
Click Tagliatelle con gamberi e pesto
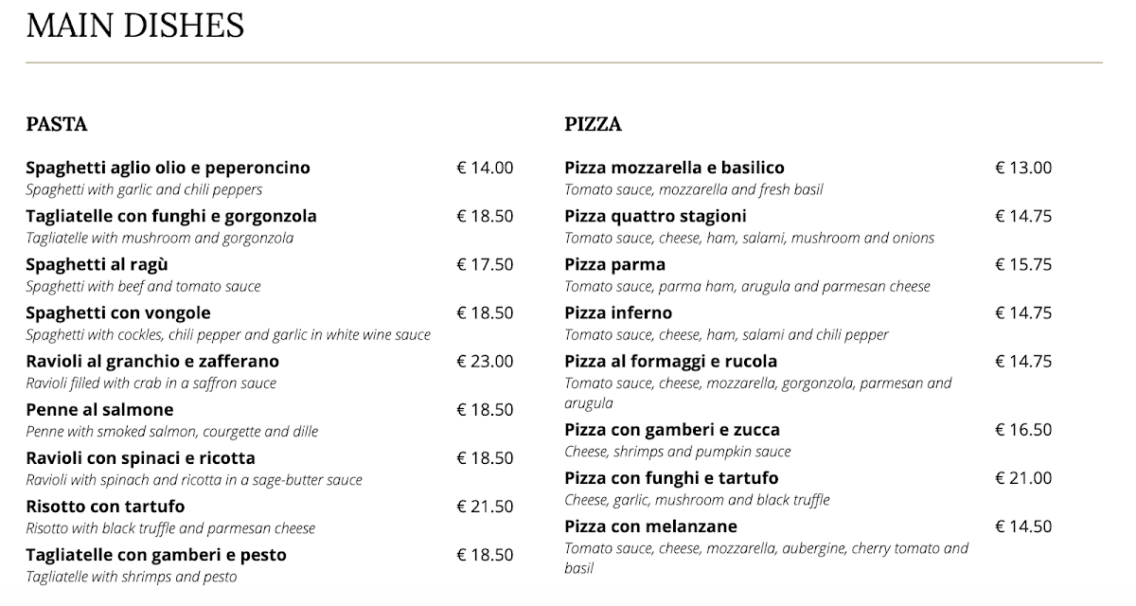pyautogui.click(x=156, y=555)
